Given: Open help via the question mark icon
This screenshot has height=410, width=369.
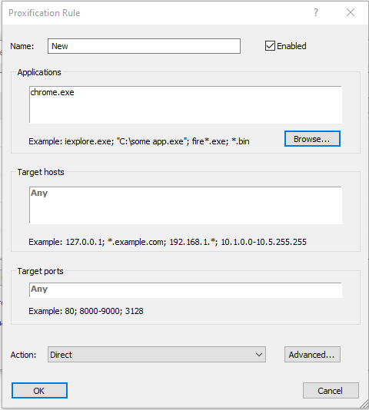Looking at the screenshot, I should [x=316, y=12].
